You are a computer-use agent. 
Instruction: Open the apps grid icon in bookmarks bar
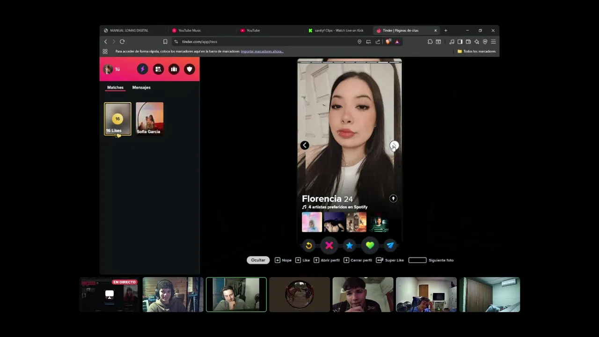[x=105, y=51]
